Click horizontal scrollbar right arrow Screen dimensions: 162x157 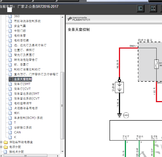[58, 156]
